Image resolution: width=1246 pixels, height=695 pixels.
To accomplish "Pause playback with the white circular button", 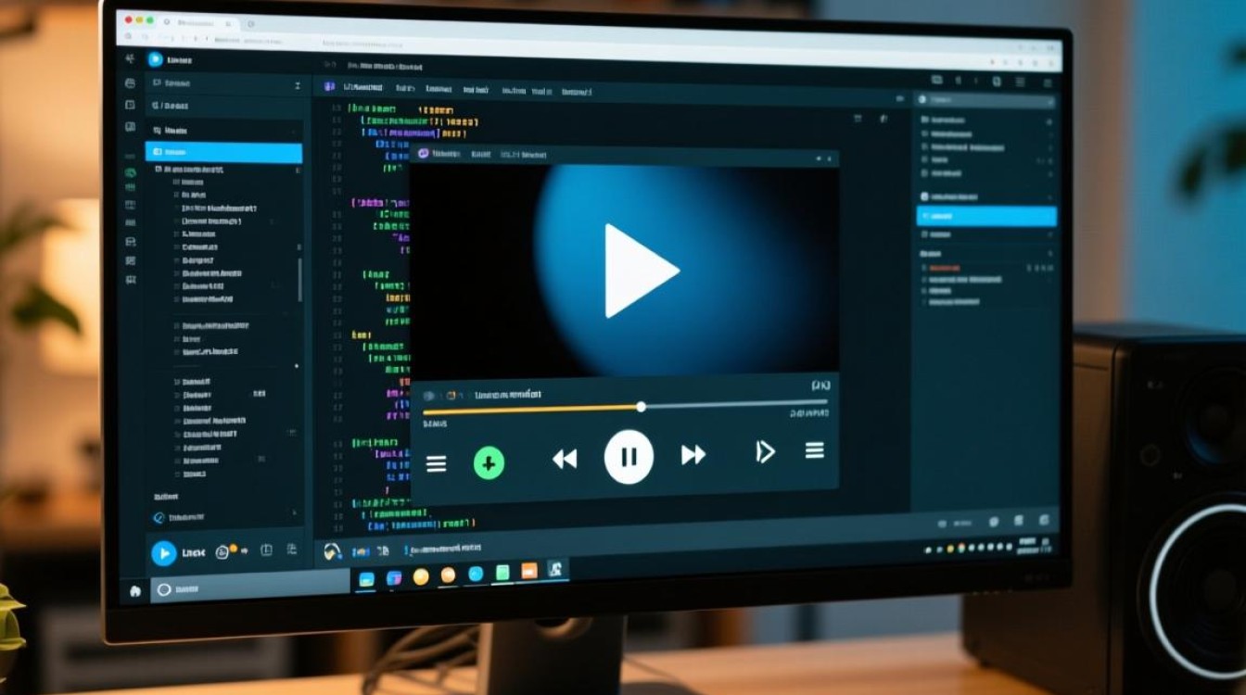I will [x=629, y=456].
